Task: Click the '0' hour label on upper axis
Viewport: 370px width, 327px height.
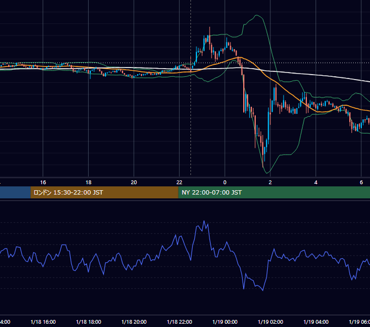Action: coord(225,183)
